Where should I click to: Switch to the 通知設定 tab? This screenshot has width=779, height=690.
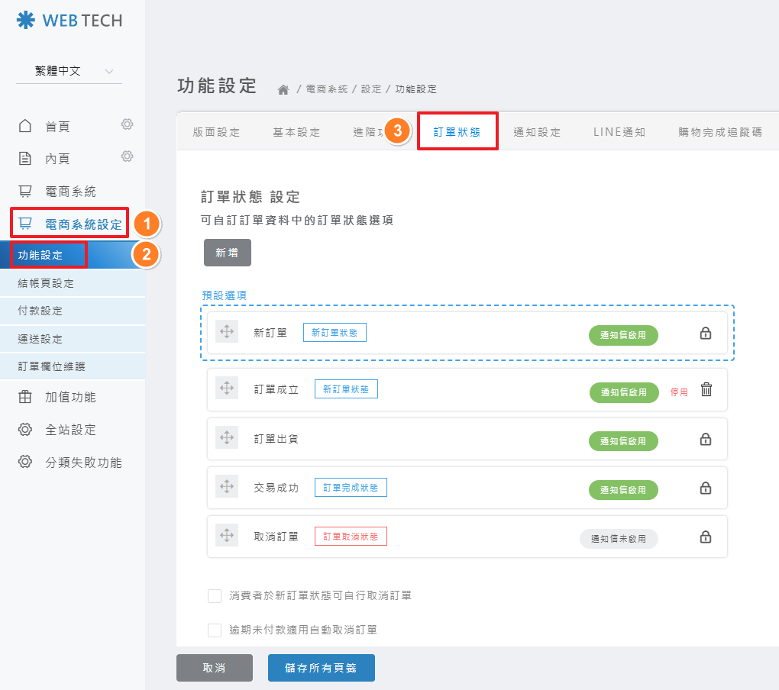537,132
